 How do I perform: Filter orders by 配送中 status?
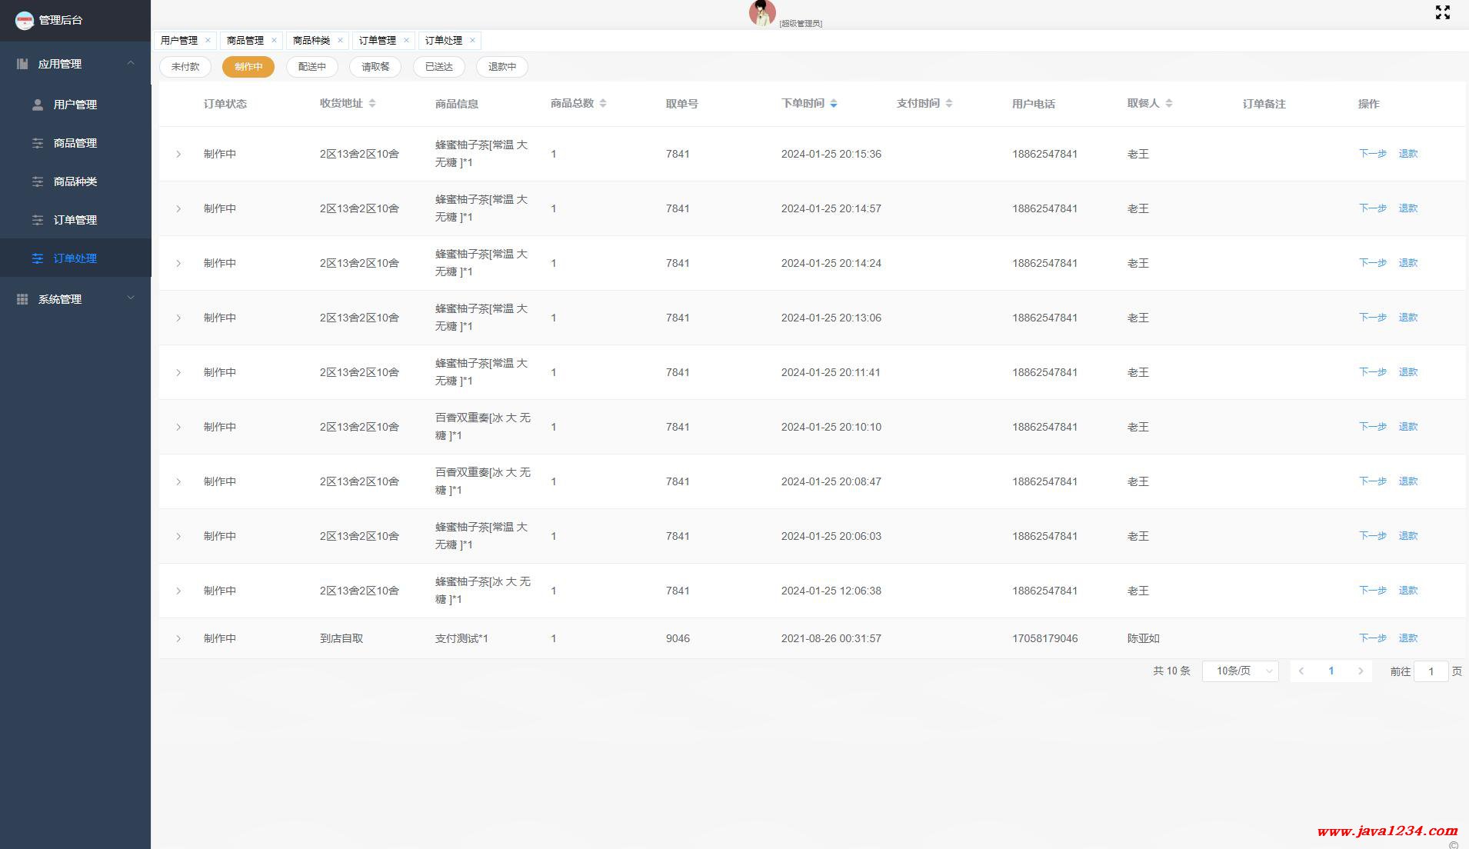coord(312,67)
